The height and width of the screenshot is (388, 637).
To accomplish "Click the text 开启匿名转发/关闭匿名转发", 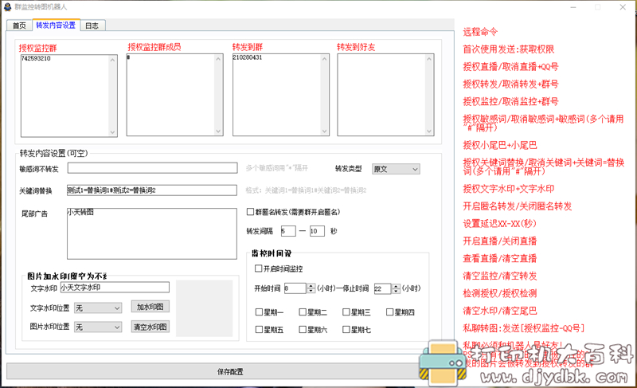I will coord(518,206).
